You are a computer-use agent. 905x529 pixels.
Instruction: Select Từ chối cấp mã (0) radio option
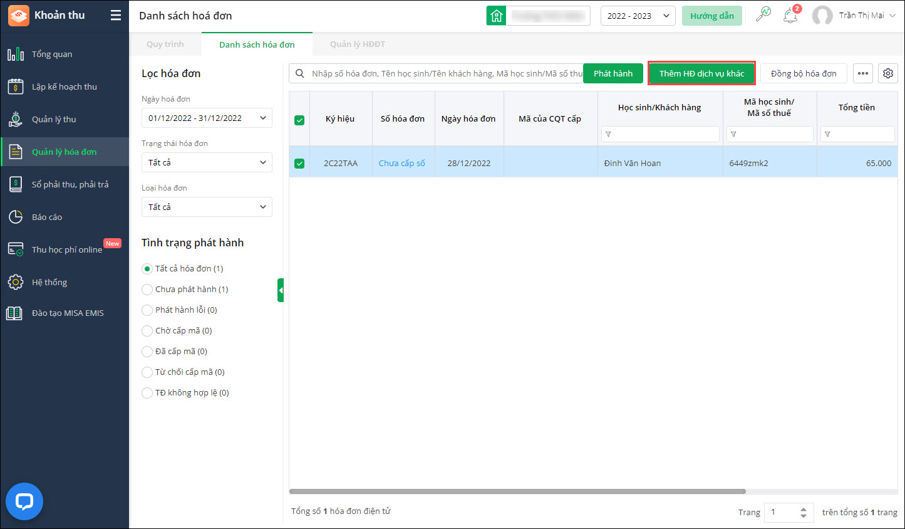(x=147, y=372)
